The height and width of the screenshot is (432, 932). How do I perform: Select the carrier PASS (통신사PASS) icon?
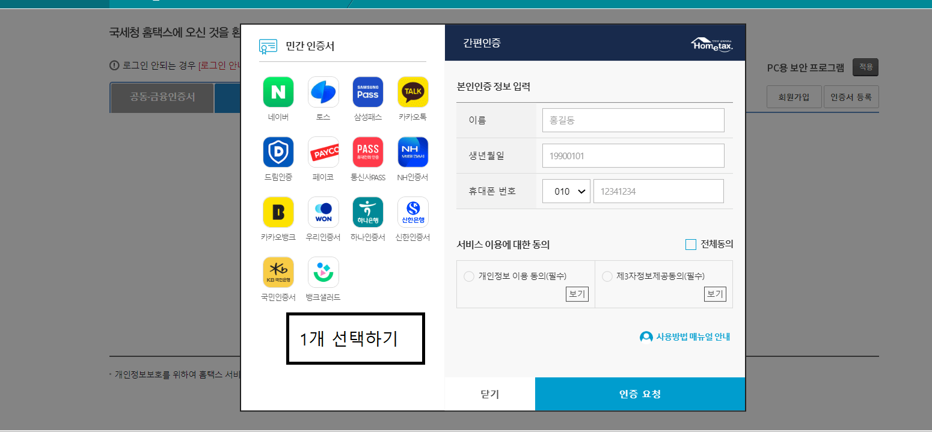point(368,152)
